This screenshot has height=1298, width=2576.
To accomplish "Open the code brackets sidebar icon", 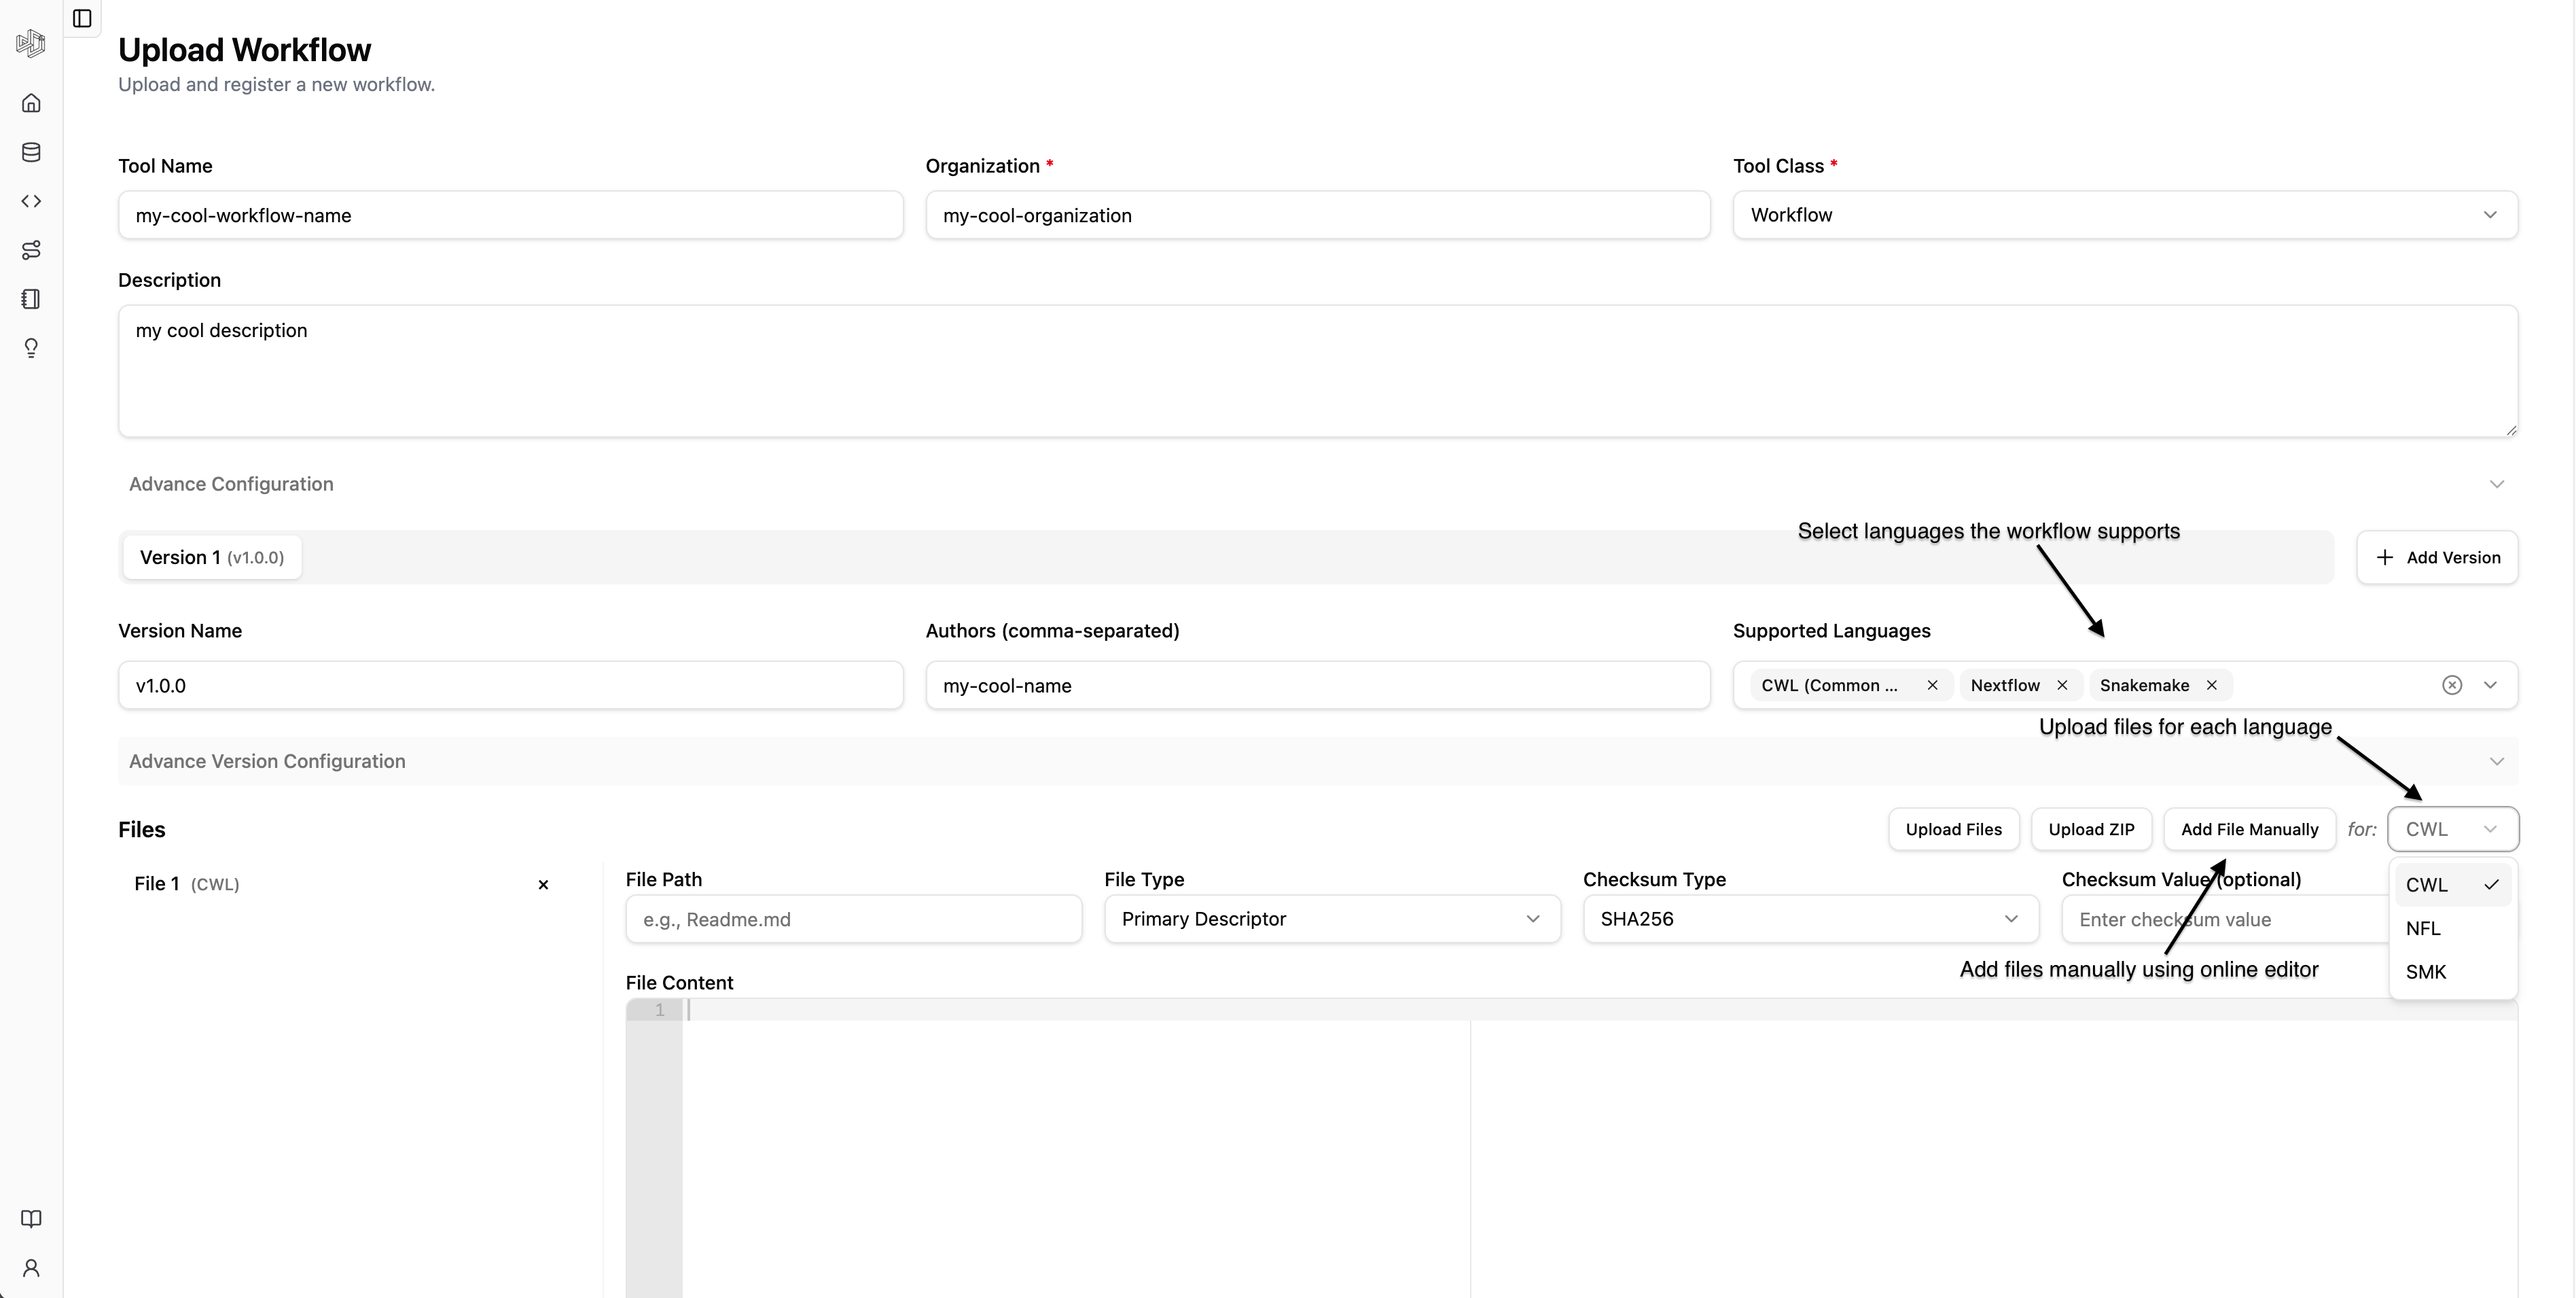I will tap(31, 201).
